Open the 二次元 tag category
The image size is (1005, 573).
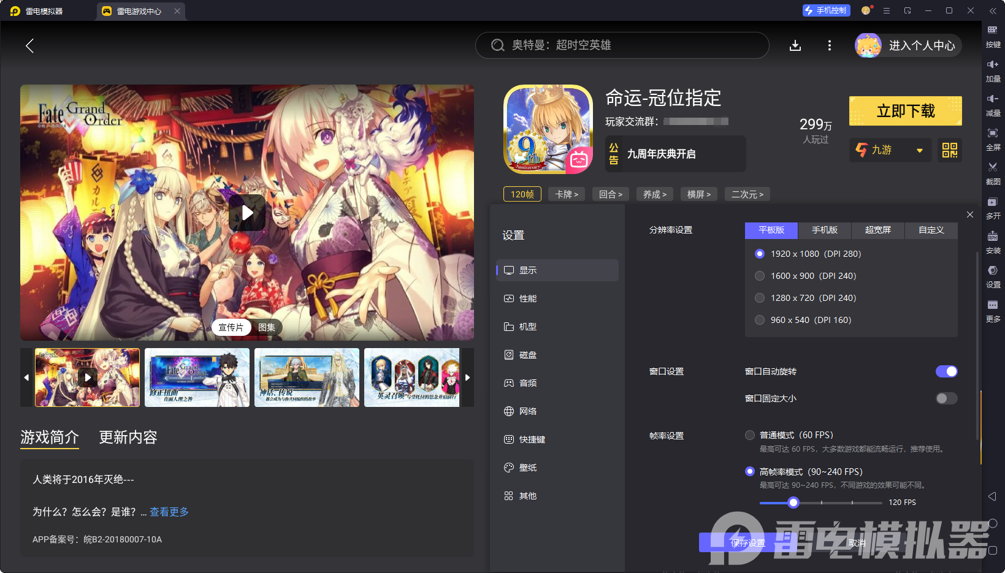(747, 194)
